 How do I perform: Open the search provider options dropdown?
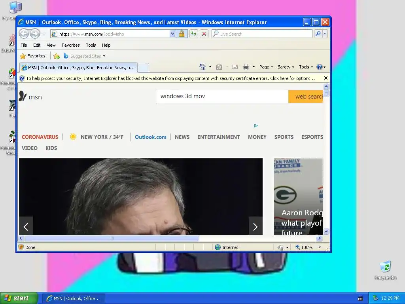click(325, 34)
